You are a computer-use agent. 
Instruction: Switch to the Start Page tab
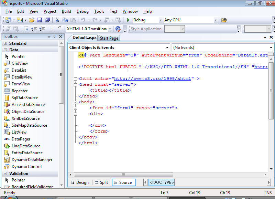pos(109,38)
